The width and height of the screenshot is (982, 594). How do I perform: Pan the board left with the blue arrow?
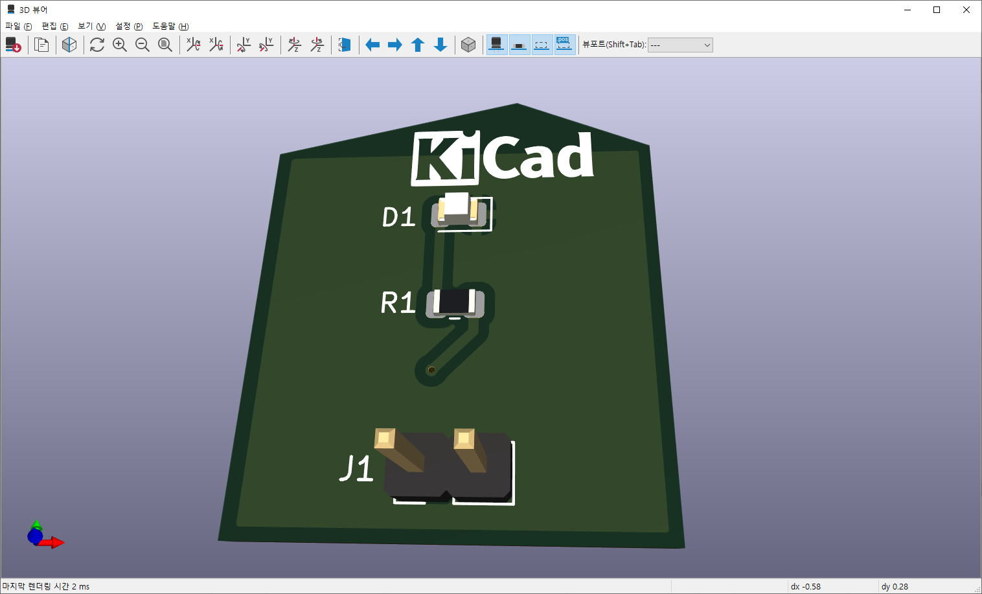coord(372,45)
